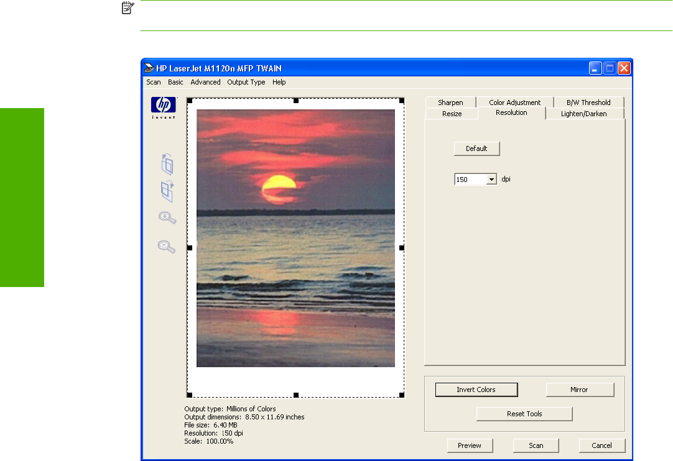Switch to the Color Adjustment tab

[x=514, y=103]
